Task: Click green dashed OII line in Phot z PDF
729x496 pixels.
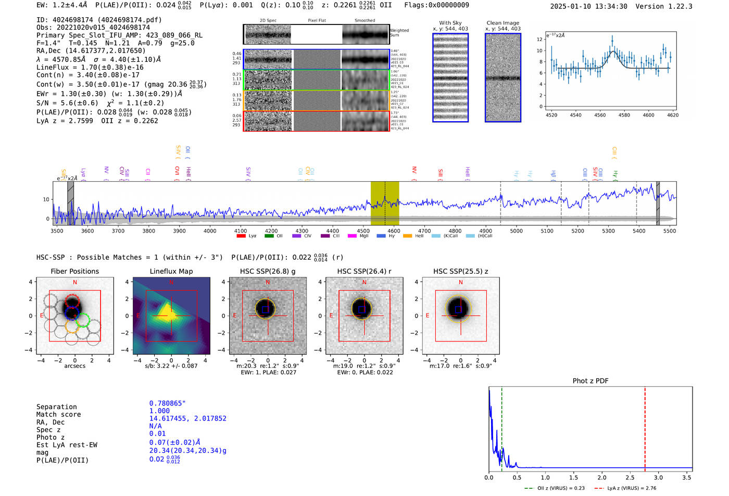Action: 501,429
